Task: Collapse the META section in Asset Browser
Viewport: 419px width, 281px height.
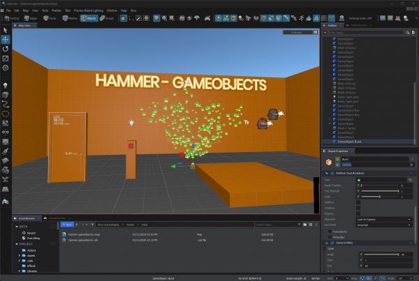Action: click(x=17, y=227)
